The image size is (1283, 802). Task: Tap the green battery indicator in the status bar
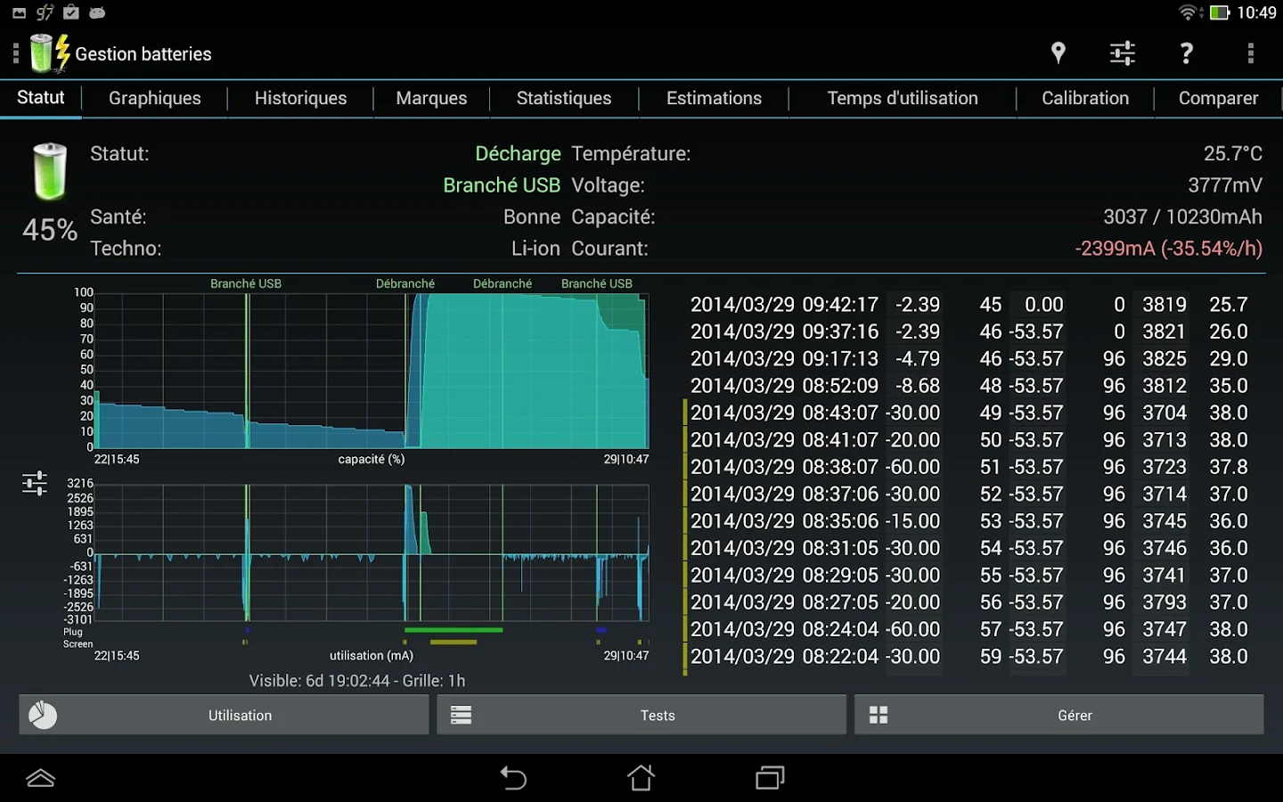pyautogui.click(x=1221, y=12)
